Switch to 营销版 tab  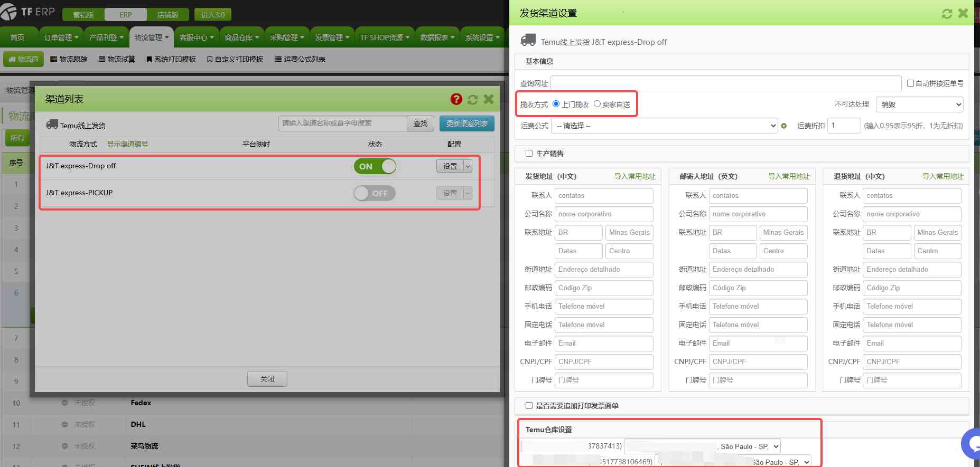point(83,15)
